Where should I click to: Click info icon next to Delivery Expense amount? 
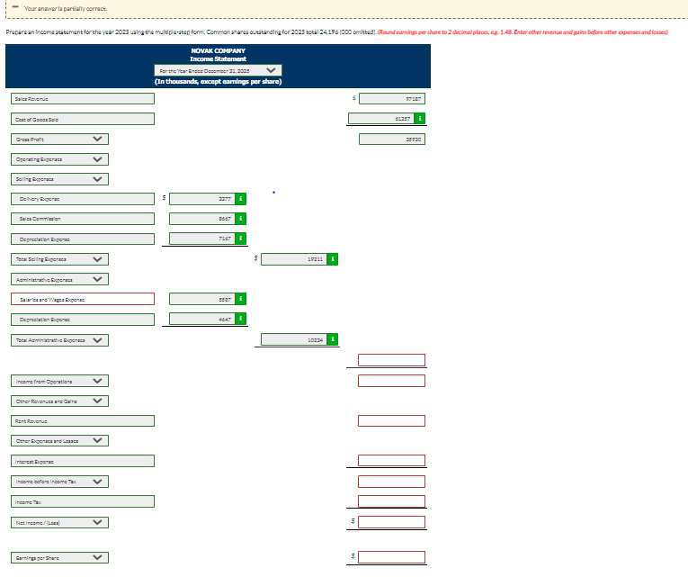(240, 199)
